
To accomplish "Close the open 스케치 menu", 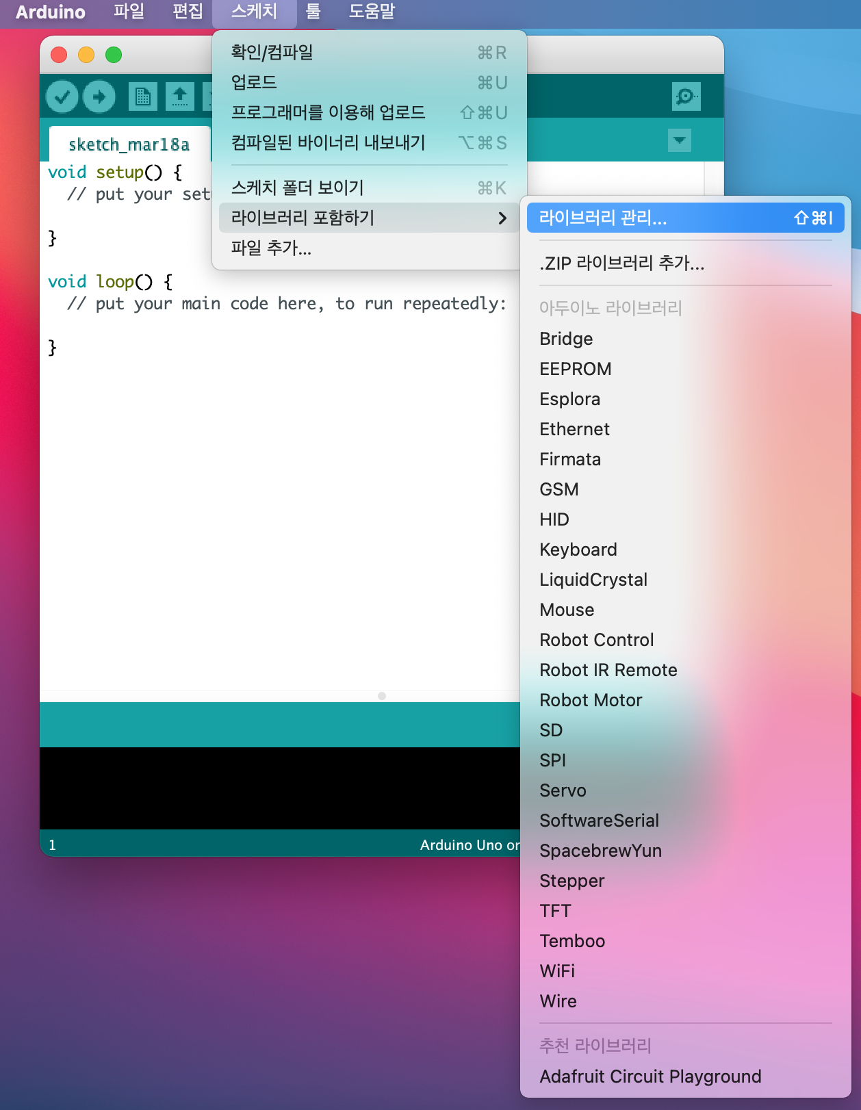I will pyautogui.click(x=255, y=12).
